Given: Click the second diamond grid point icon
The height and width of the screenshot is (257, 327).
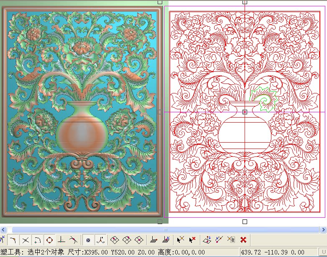Looking at the screenshot, I should 127,240.
